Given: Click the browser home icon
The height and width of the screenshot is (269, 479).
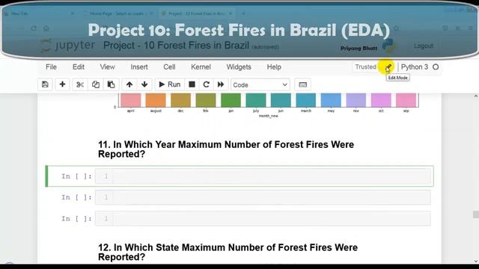Looking at the screenshot, I should (46, 28).
